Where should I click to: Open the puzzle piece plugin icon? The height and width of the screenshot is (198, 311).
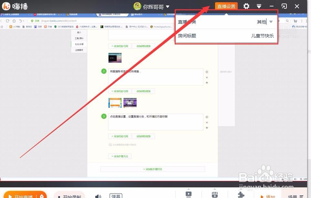pyautogui.click(x=241, y=194)
